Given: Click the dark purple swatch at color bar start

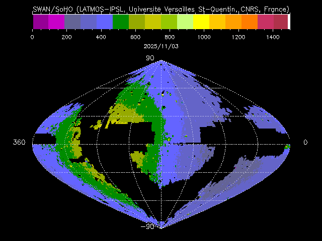Looking at the screenshot, I should click(40, 22).
